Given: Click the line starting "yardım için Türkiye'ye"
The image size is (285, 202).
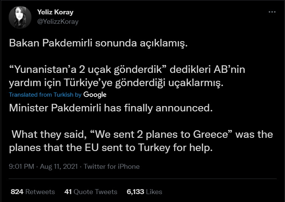Looking at the screenshot, I should [x=116, y=83].
